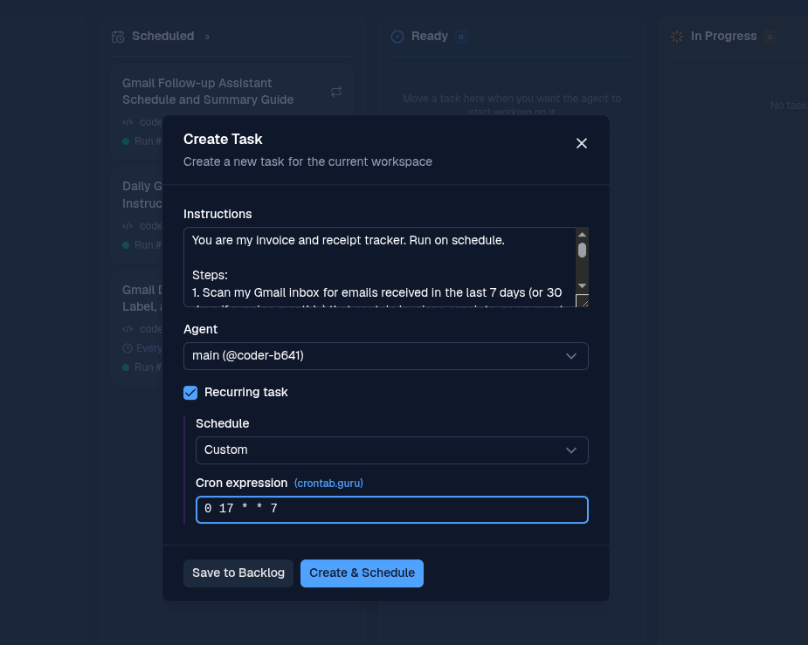This screenshot has height=645, width=808.
Task: Click Save to Backlog button
Action: click(238, 573)
